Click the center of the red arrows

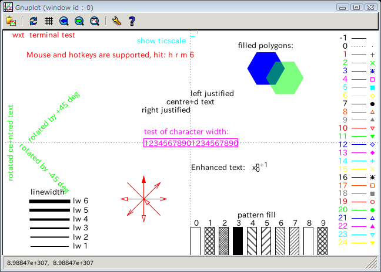click(x=143, y=199)
